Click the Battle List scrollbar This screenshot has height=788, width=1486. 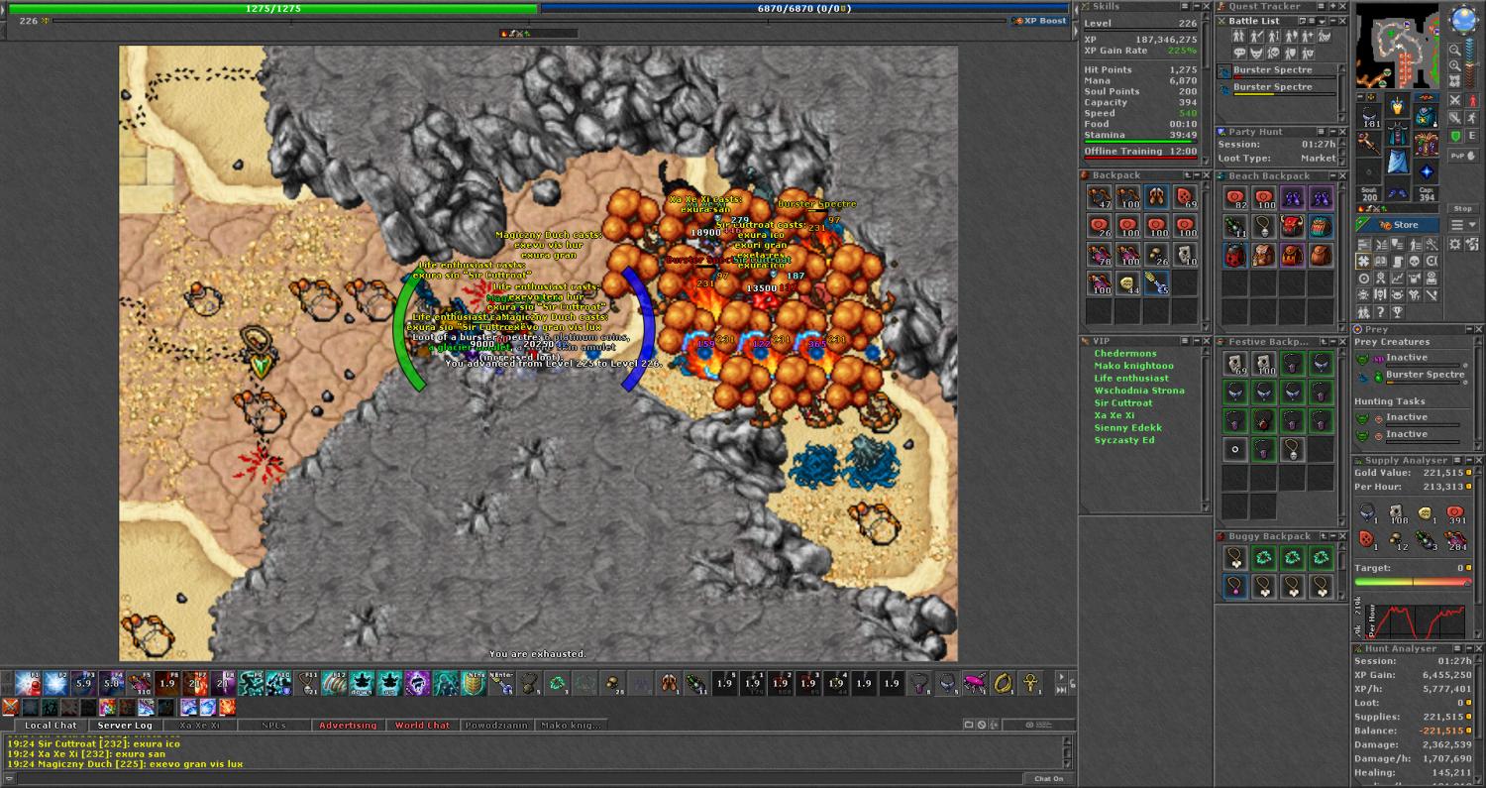(x=1342, y=92)
